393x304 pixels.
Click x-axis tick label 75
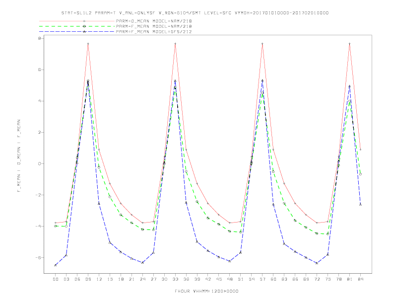click(328, 279)
